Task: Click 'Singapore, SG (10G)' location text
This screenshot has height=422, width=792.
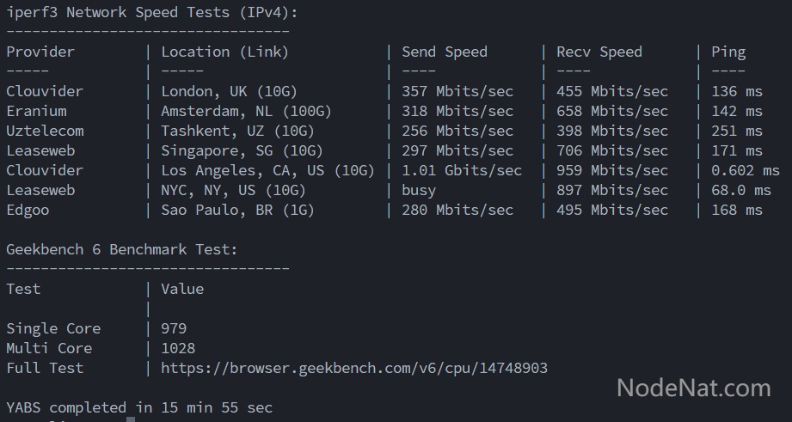Action: 242,150
